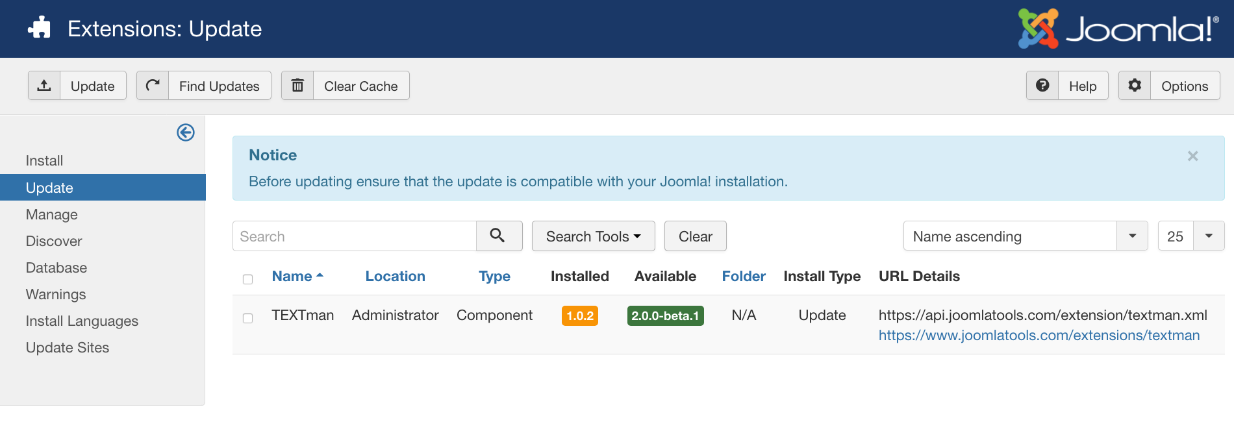Sort by the Type column header
The image size is (1234, 431).
pyautogui.click(x=494, y=277)
